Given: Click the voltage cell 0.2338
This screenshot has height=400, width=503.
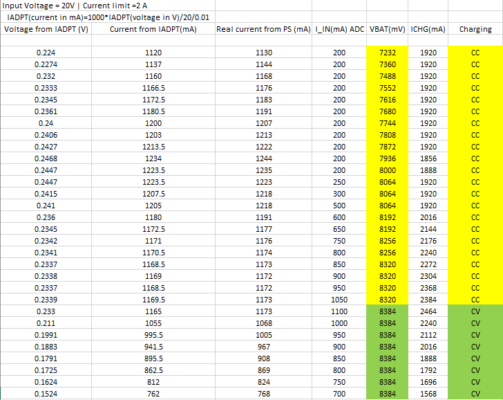Looking at the screenshot, I should tap(46, 276).
